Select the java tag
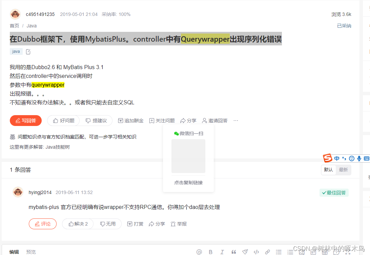370x255 pixels. 16,51
